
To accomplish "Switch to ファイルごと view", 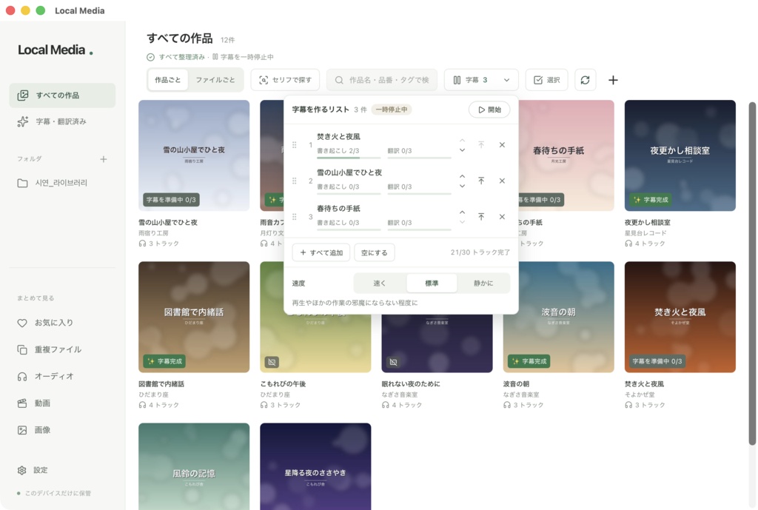I will (215, 80).
